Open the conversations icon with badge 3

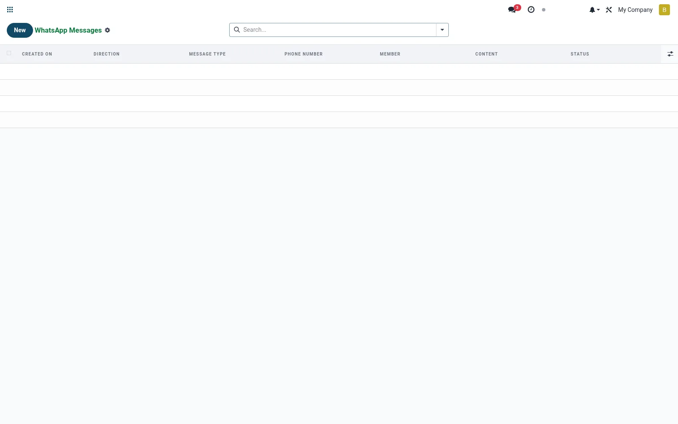tap(514, 9)
